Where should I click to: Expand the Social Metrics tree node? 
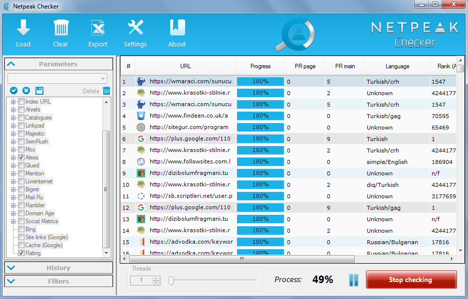[x=13, y=221]
